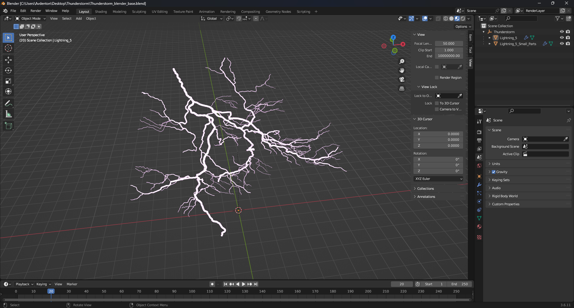Open sidebar Item tab
The width and height of the screenshot is (574, 308).
point(470,37)
